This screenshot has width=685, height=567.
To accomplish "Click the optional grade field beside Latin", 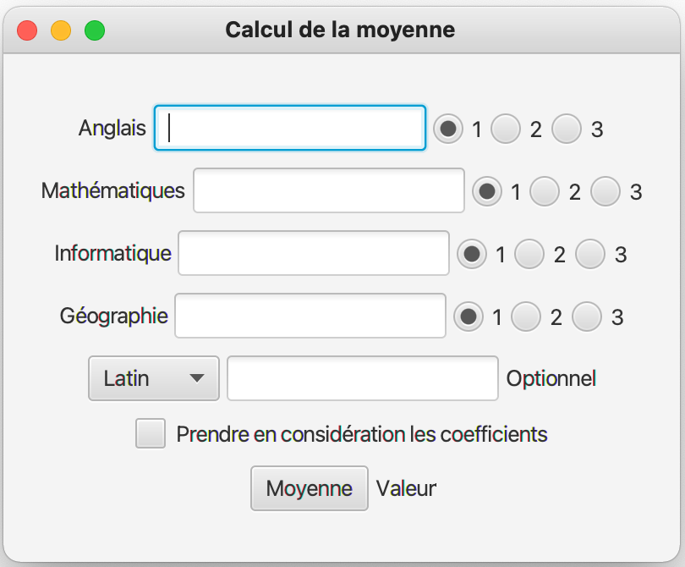I will (x=363, y=378).
